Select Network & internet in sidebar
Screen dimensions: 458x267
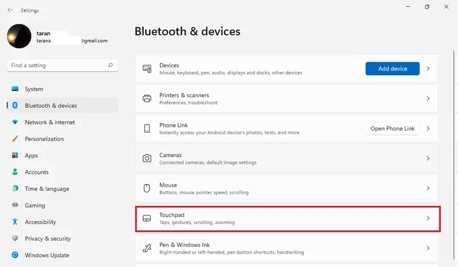tap(50, 122)
